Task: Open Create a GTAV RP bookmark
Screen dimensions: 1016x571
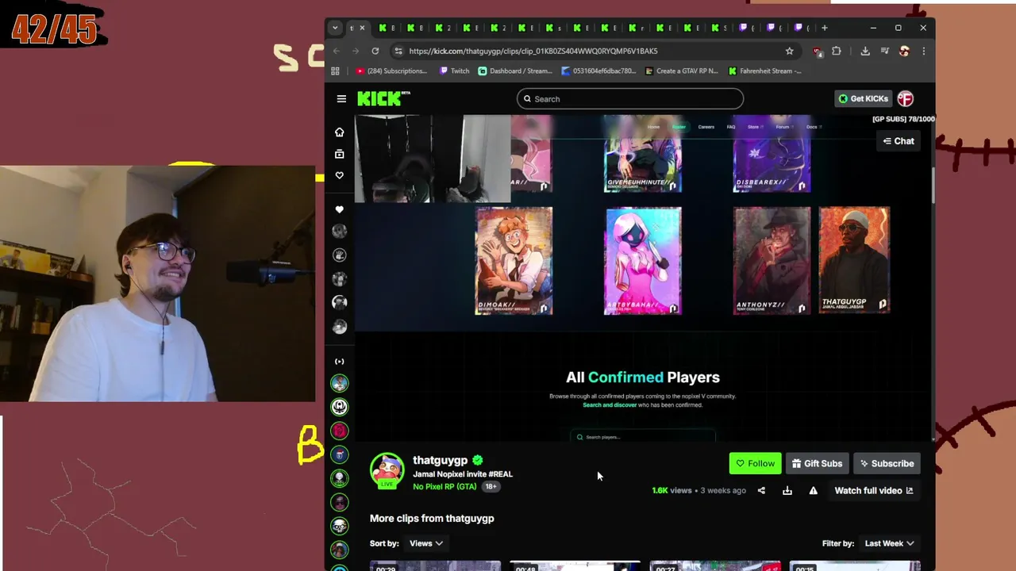Action: pos(681,71)
